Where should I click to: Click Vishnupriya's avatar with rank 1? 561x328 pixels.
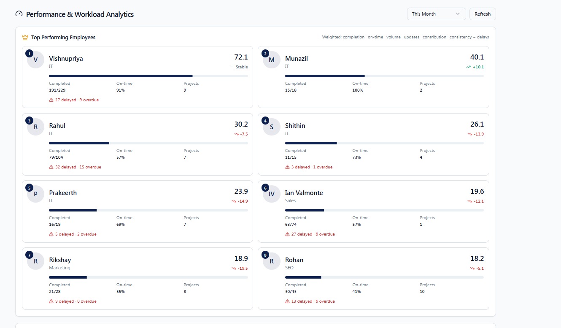point(35,60)
